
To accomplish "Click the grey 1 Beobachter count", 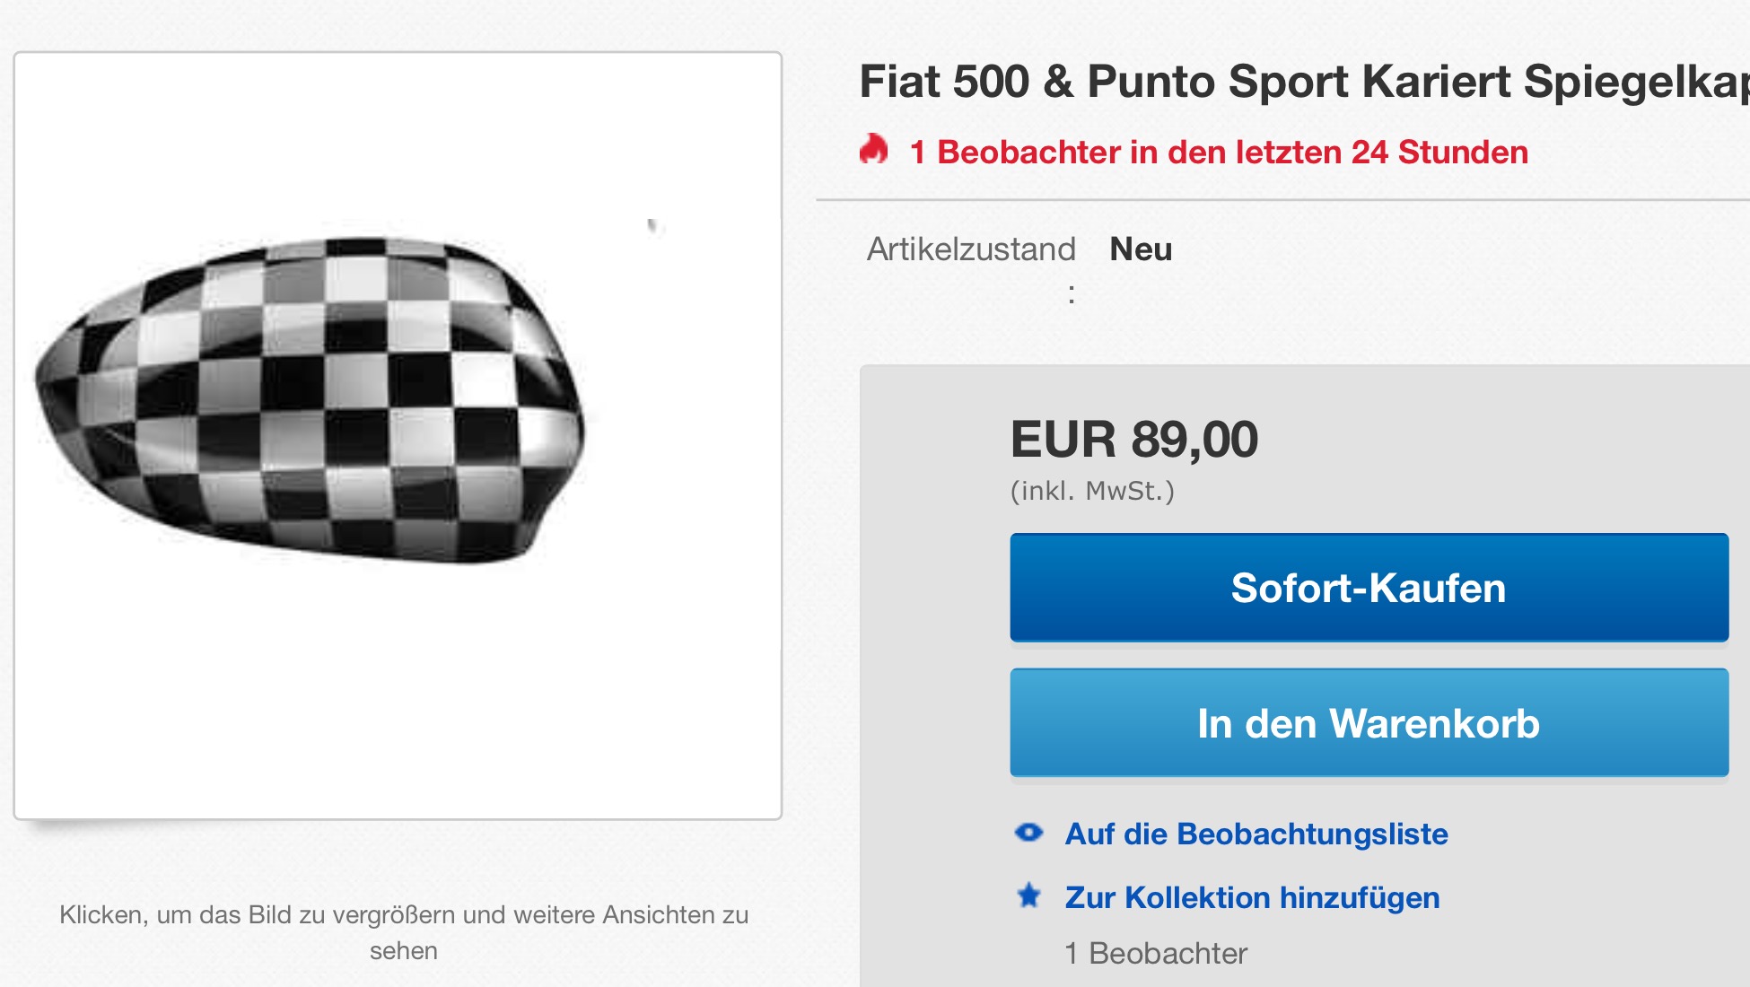I will (x=1156, y=953).
